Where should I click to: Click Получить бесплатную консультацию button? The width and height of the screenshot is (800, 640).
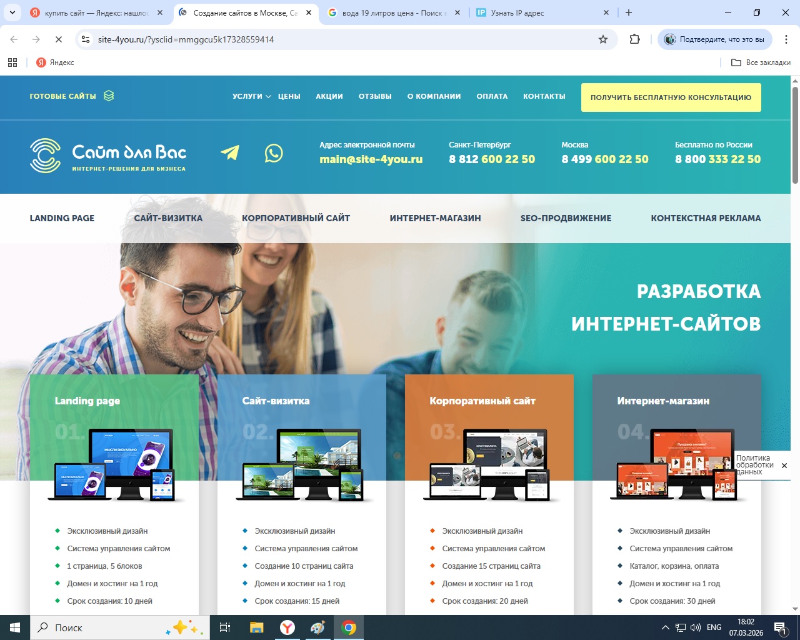coord(671,97)
